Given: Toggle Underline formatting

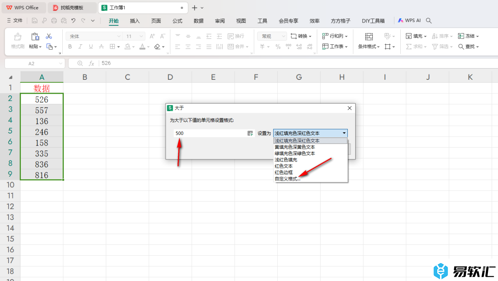Looking at the screenshot, I should click(x=91, y=47).
